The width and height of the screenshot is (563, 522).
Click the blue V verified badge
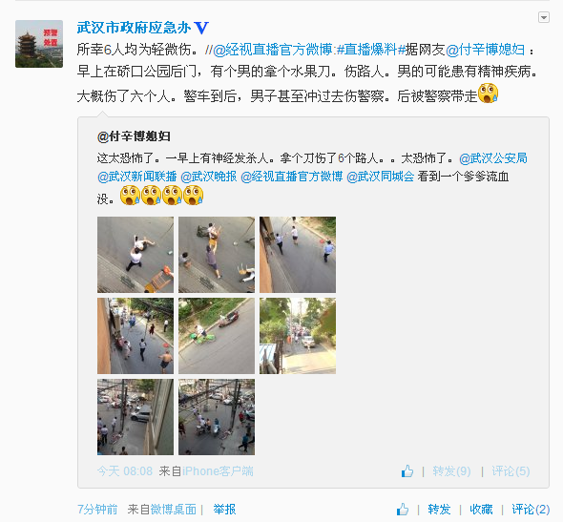click(201, 28)
